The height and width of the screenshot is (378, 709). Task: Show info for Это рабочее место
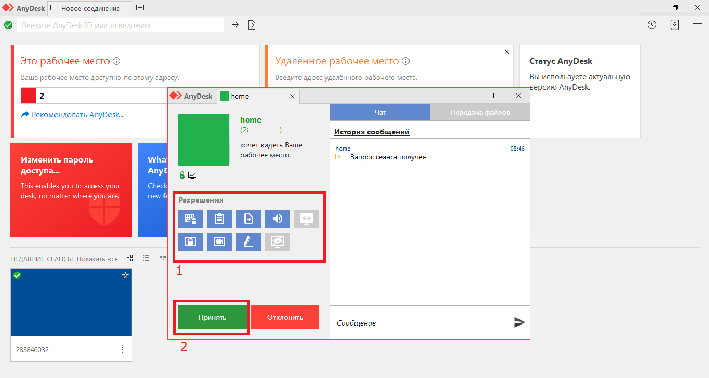pos(117,61)
